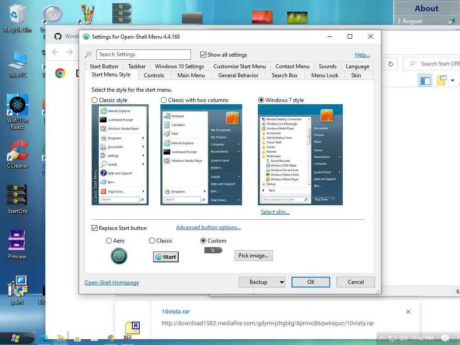Select Classic with two columns option

[x=164, y=100]
